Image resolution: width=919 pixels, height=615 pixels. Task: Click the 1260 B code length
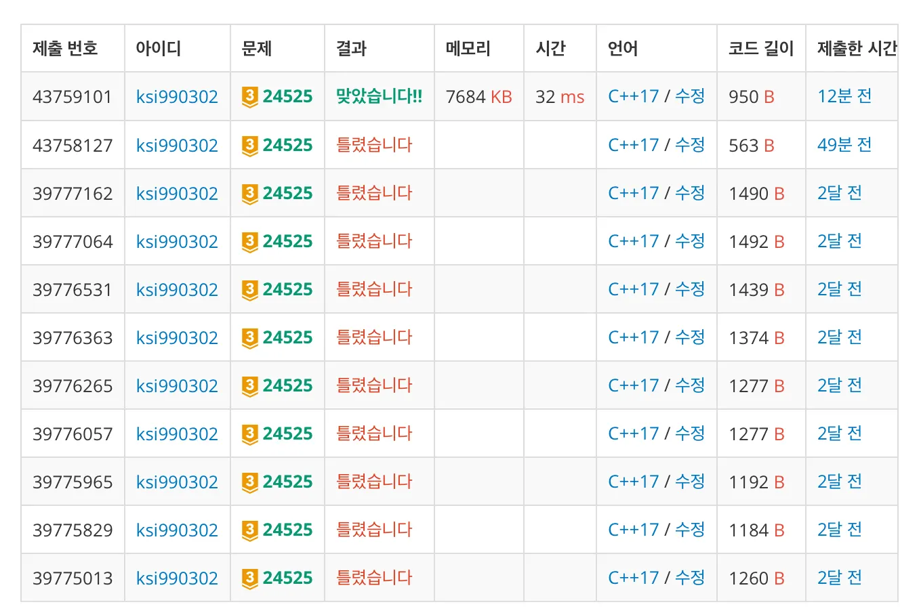pyautogui.click(x=756, y=578)
